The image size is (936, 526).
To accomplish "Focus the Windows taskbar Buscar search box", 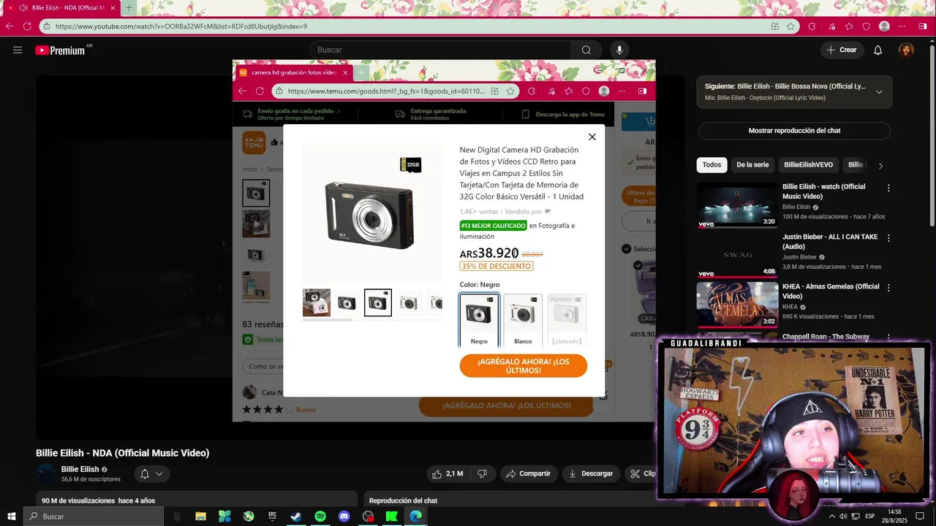I will 94,517.
